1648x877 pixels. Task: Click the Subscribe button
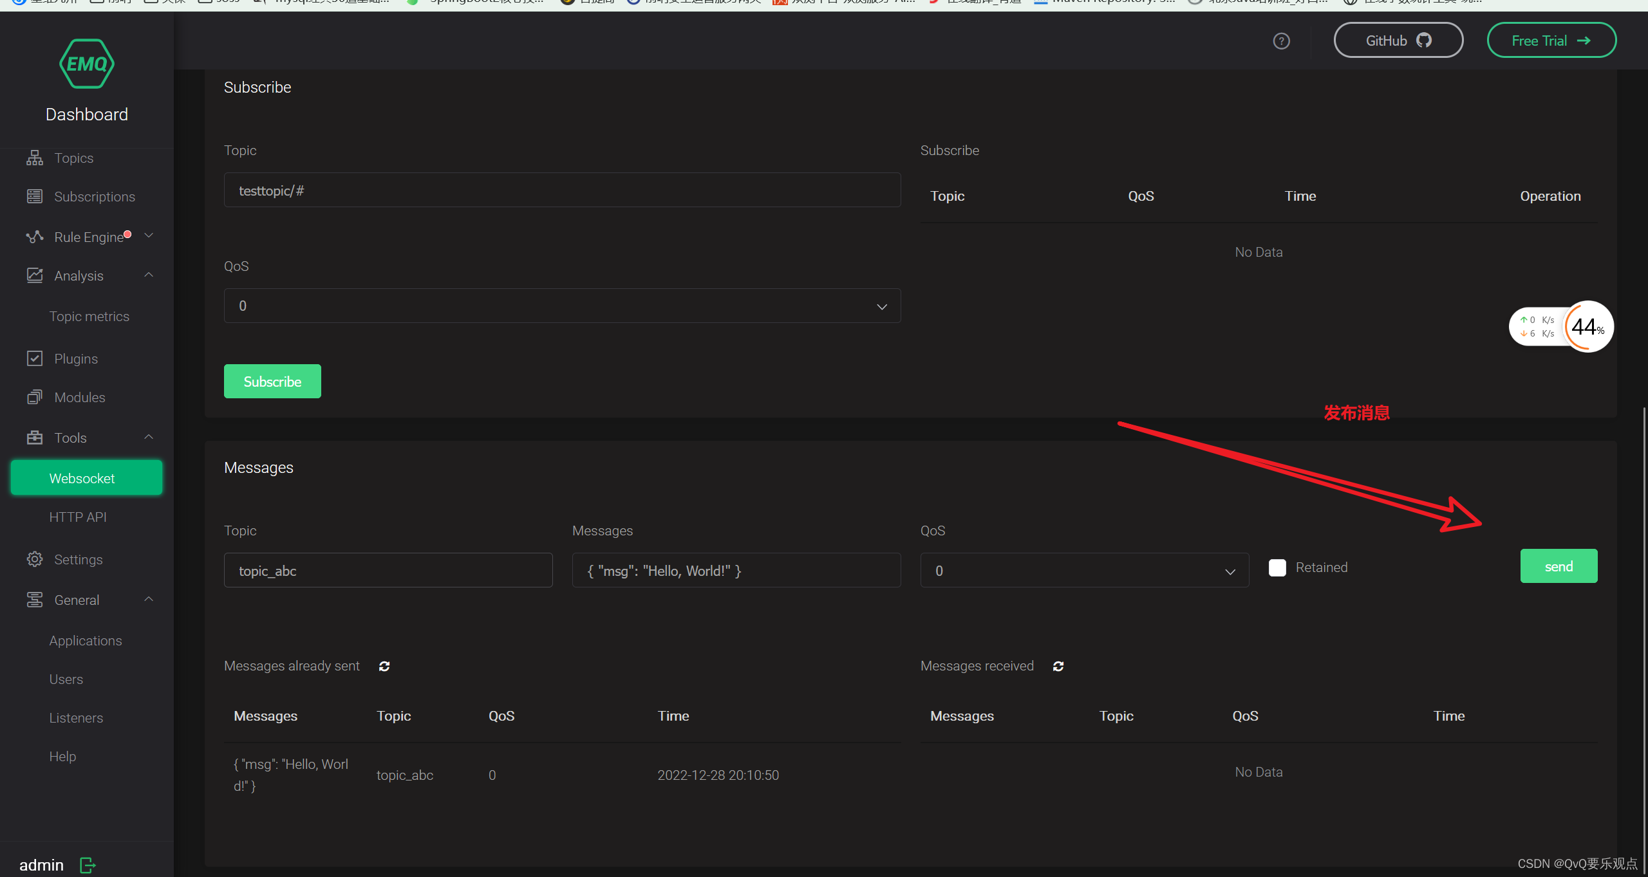[x=272, y=380]
